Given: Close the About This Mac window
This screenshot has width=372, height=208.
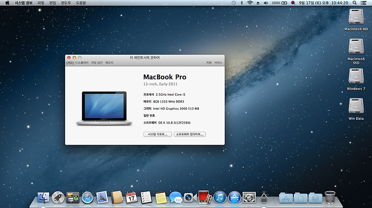Looking at the screenshot, I should [69, 58].
